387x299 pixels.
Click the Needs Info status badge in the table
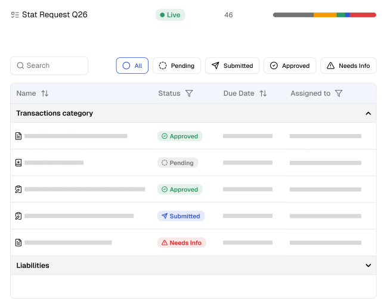(182, 243)
